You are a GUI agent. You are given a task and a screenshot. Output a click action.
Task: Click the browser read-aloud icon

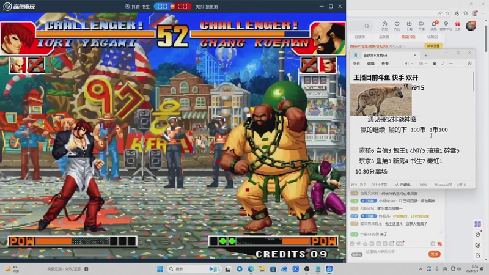pyautogui.click(x=439, y=13)
